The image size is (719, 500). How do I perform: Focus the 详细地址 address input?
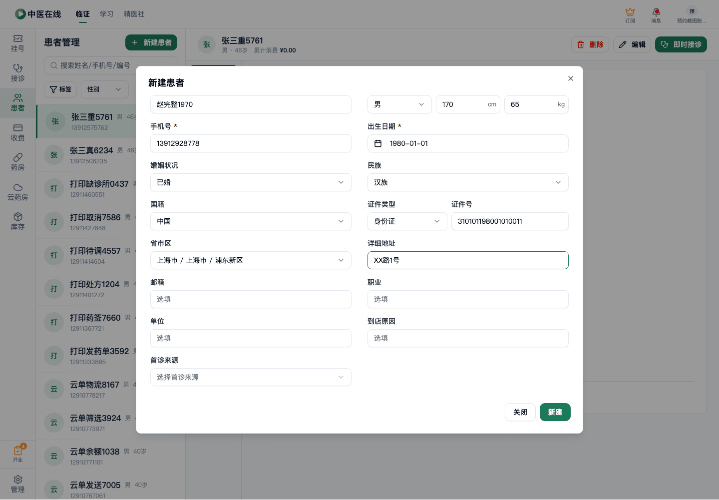tap(468, 260)
